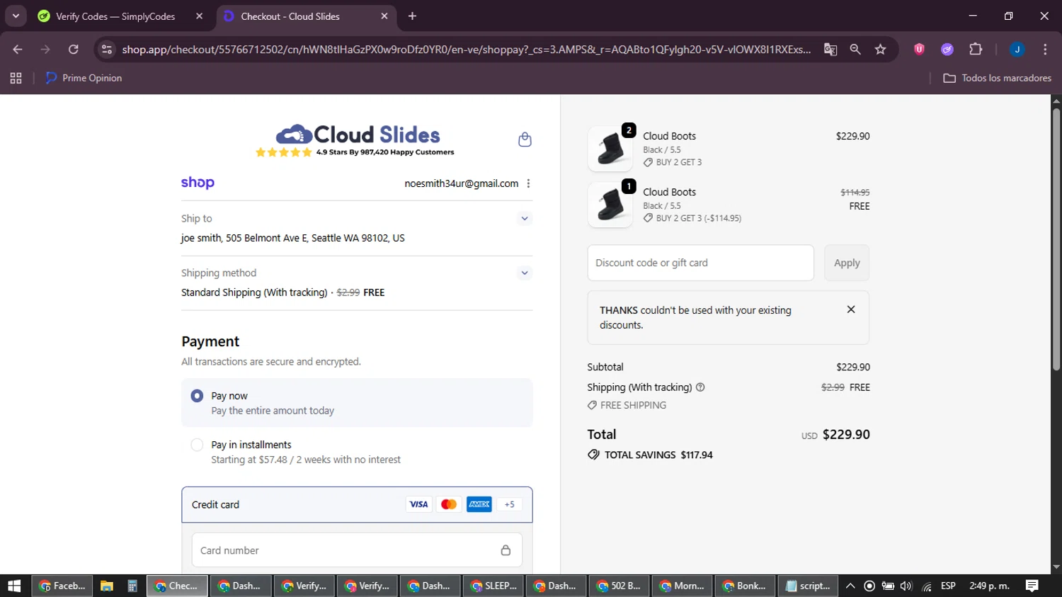This screenshot has height=597, width=1062.
Task: Switch to the 502 B... taskbar window
Action: 619,586
